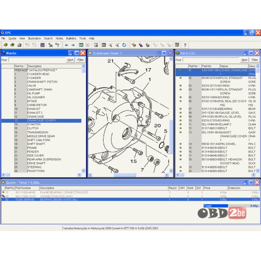
Task: Click the blue rotate arrow icon
Action: click(124, 45)
